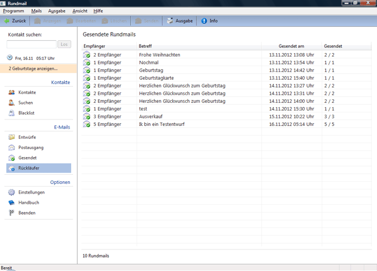
Task: Open Gesendet in the sidebar
Action: click(27, 158)
